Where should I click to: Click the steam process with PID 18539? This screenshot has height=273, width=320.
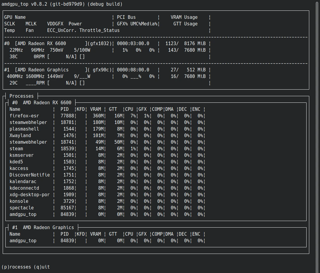107,149
